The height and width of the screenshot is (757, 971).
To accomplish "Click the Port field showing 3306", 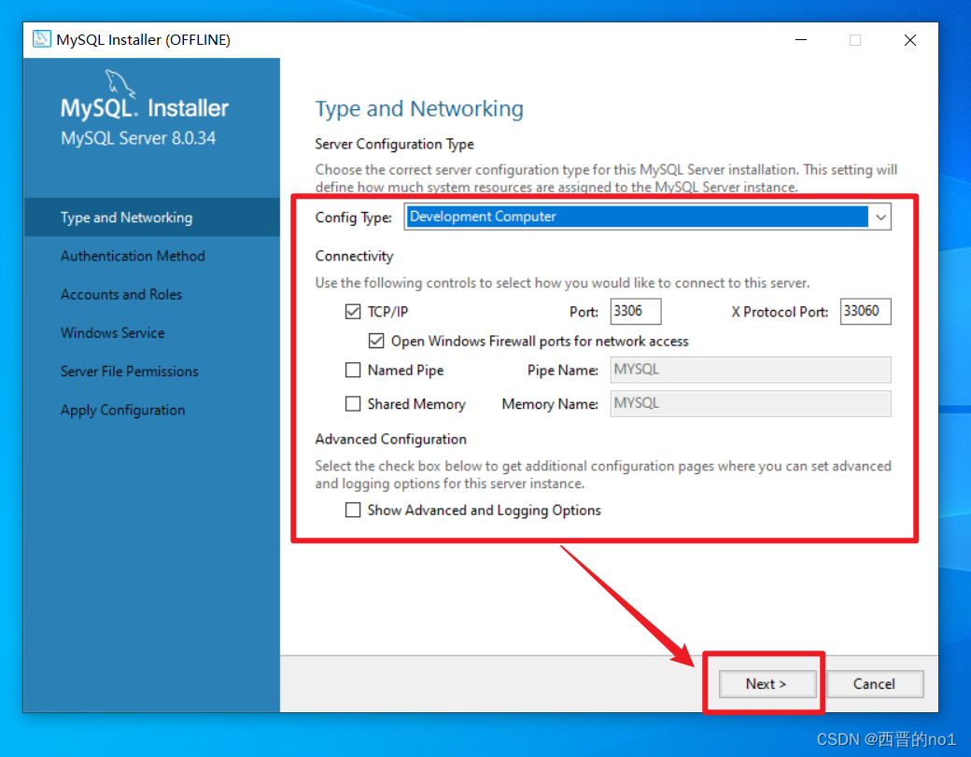I will click(x=636, y=311).
